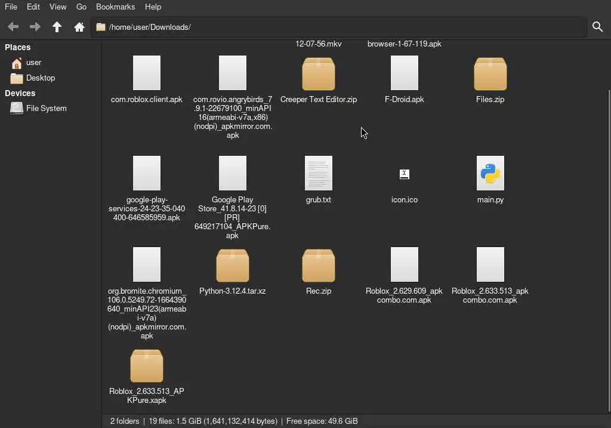Click 'Free space: 49.6 GiB' in status bar
Image resolution: width=611 pixels, height=428 pixels.
[x=322, y=421]
